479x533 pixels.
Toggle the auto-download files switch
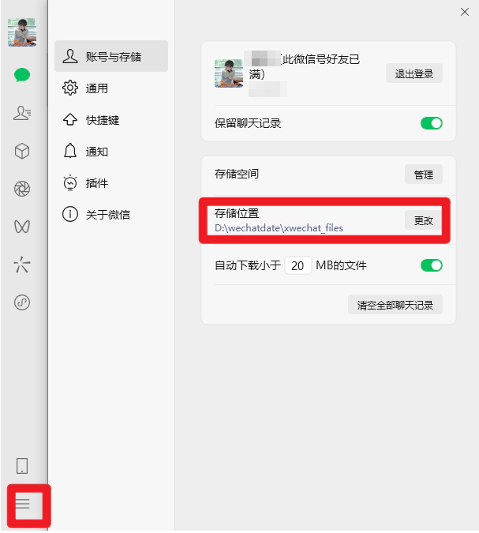coord(432,265)
